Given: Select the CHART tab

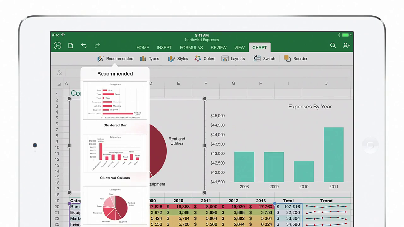Looking at the screenshot, I should click(259, 48).
